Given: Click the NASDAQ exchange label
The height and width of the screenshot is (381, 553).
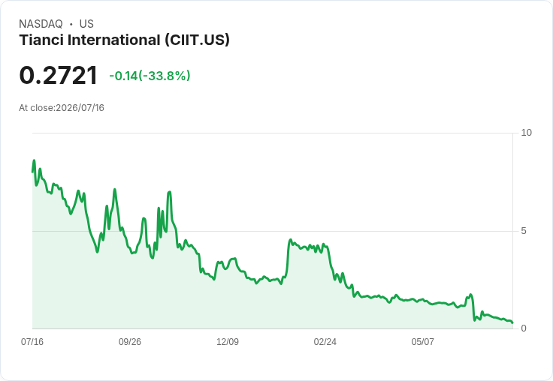Looking at the screenshot, I should [x=41, y=24].
